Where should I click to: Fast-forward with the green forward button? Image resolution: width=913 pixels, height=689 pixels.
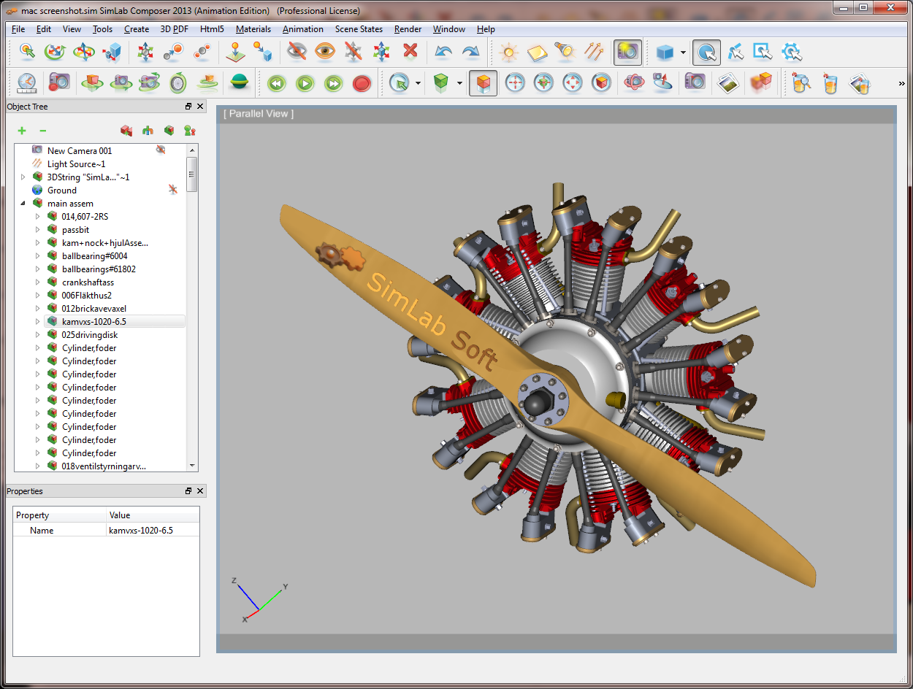(x=333, y=83)
